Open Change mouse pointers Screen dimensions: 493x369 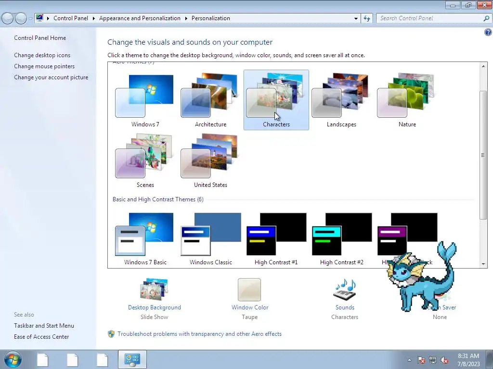[44, 66]
